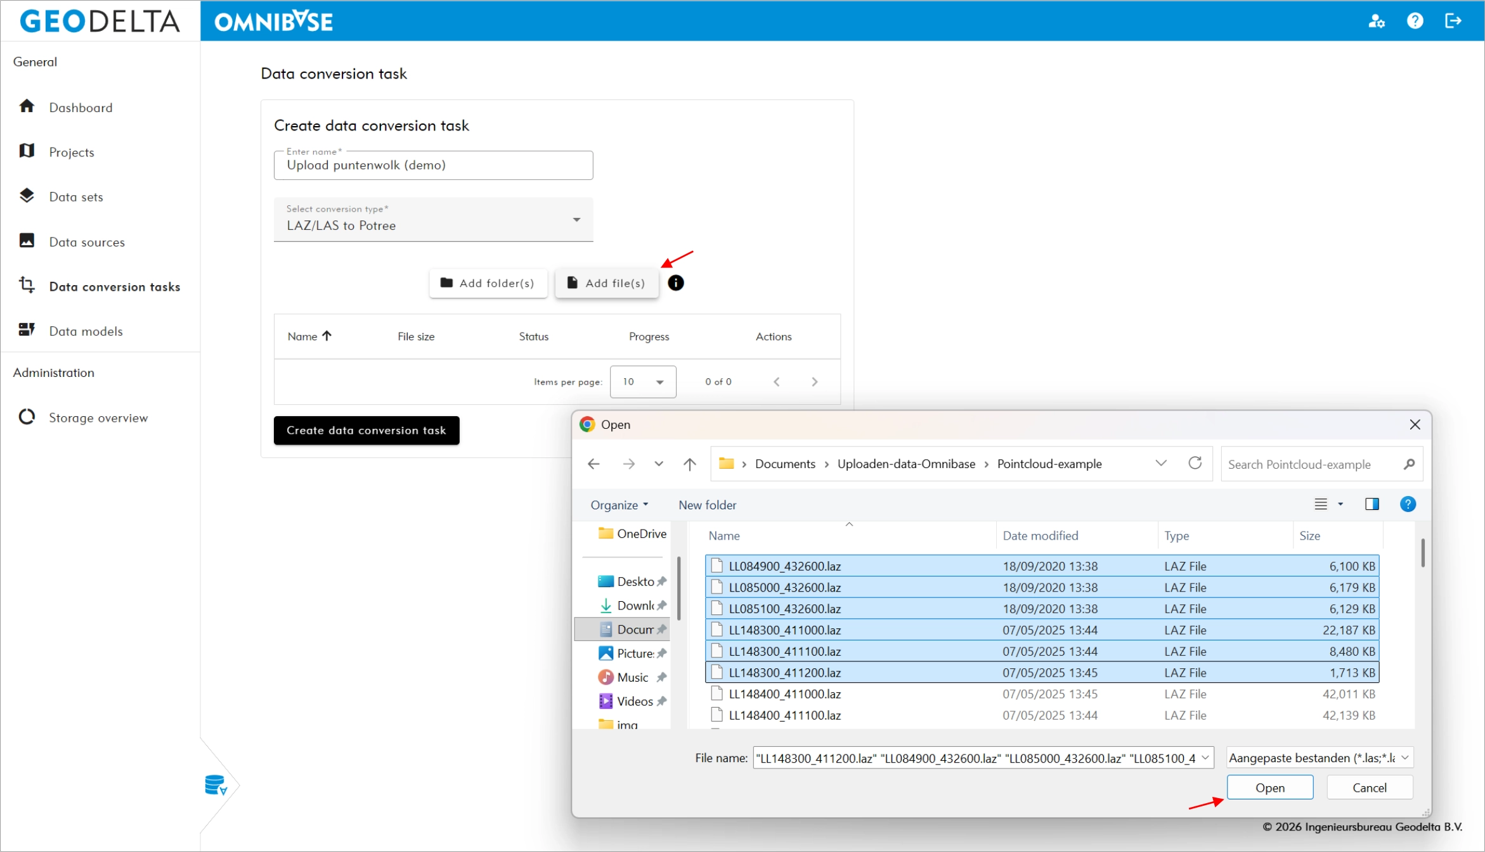1485x852 pixels.
Task: Go up one folder level in dialog
Action: pos(690,464)
